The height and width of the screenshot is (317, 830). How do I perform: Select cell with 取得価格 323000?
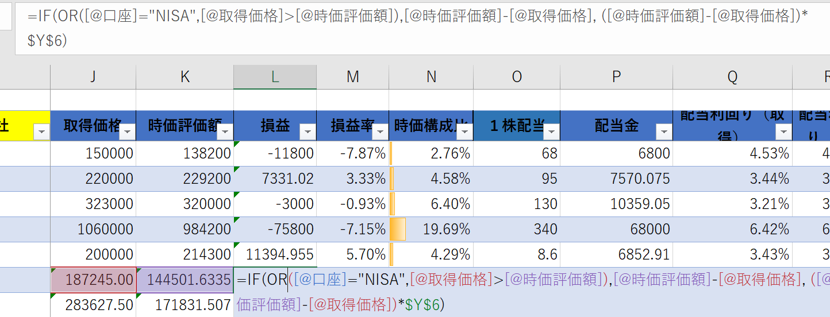point(93,204)
